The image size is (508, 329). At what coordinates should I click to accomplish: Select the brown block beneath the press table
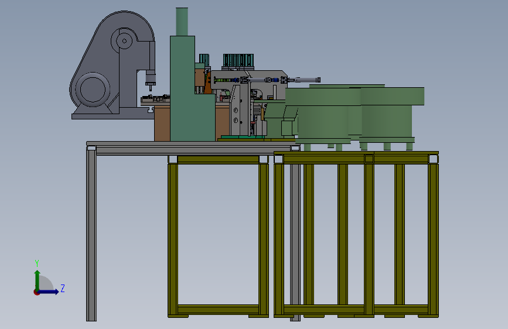[x=162, y=123]
